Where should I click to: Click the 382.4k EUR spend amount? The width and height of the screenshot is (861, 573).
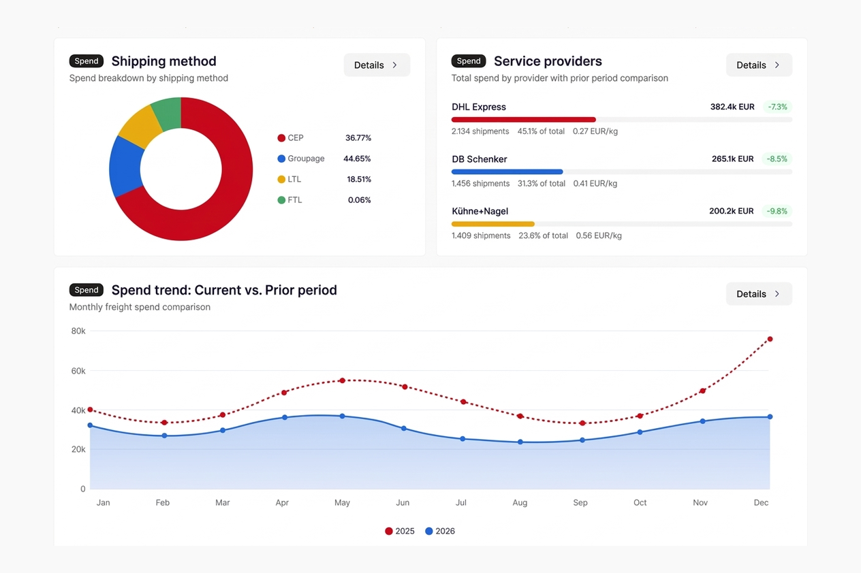(732, 107)
